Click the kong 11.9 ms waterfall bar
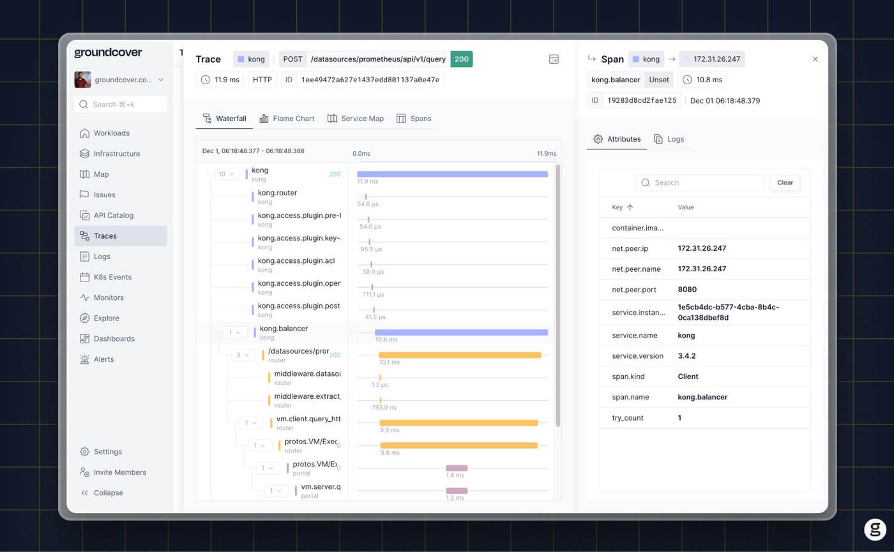This screenshot has width=894, height=552. (x=452, y=174)
